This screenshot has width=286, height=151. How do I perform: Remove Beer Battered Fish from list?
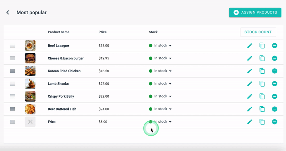[275, 109]
